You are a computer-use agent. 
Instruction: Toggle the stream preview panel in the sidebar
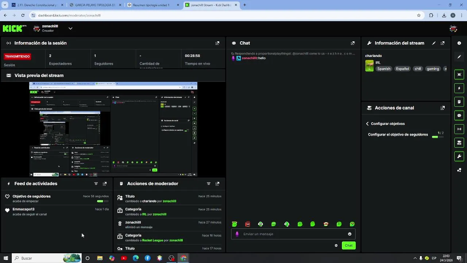459,75
